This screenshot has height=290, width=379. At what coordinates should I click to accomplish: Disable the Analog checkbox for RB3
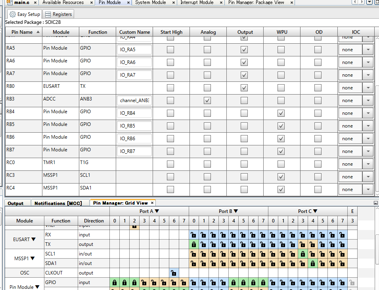tap(207, 101)
